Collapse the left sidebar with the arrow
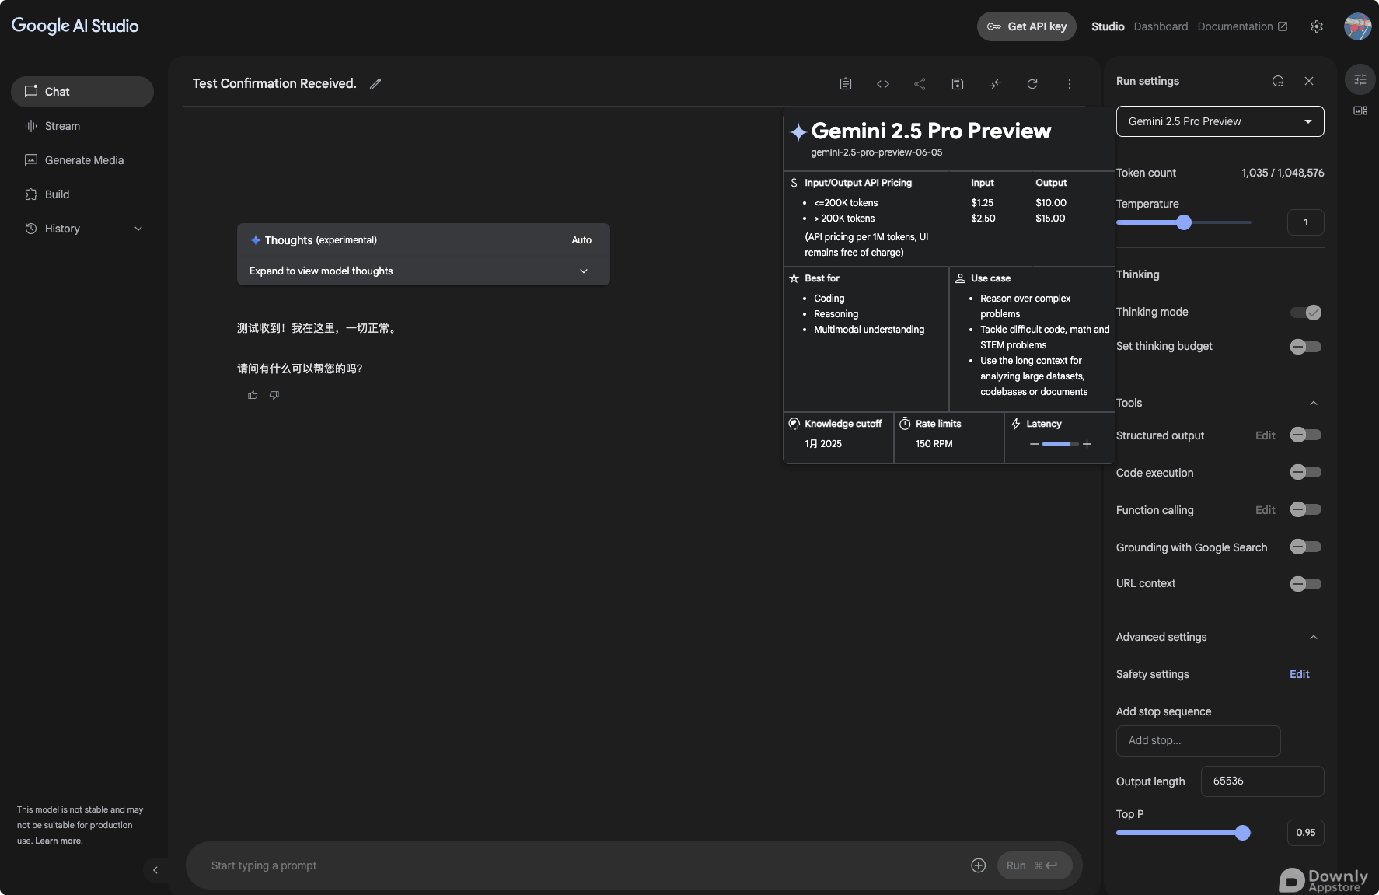Image resolution: width=1379 pixels, height=895 pixels. tap(155, 870)
